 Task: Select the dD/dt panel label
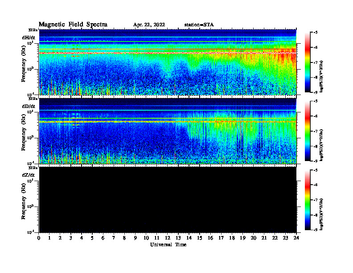[x=29, y=106]
